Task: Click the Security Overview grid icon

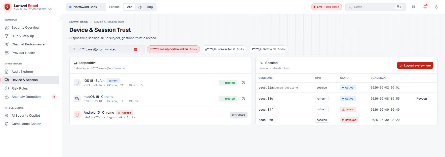Action: click(x=7, y=28)
